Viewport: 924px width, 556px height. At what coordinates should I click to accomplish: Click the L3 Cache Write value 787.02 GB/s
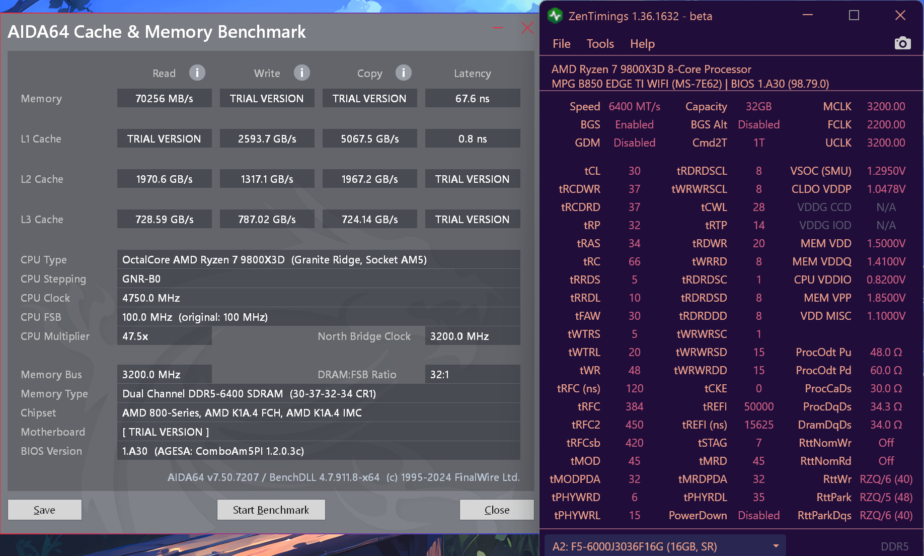click(267, 219)
